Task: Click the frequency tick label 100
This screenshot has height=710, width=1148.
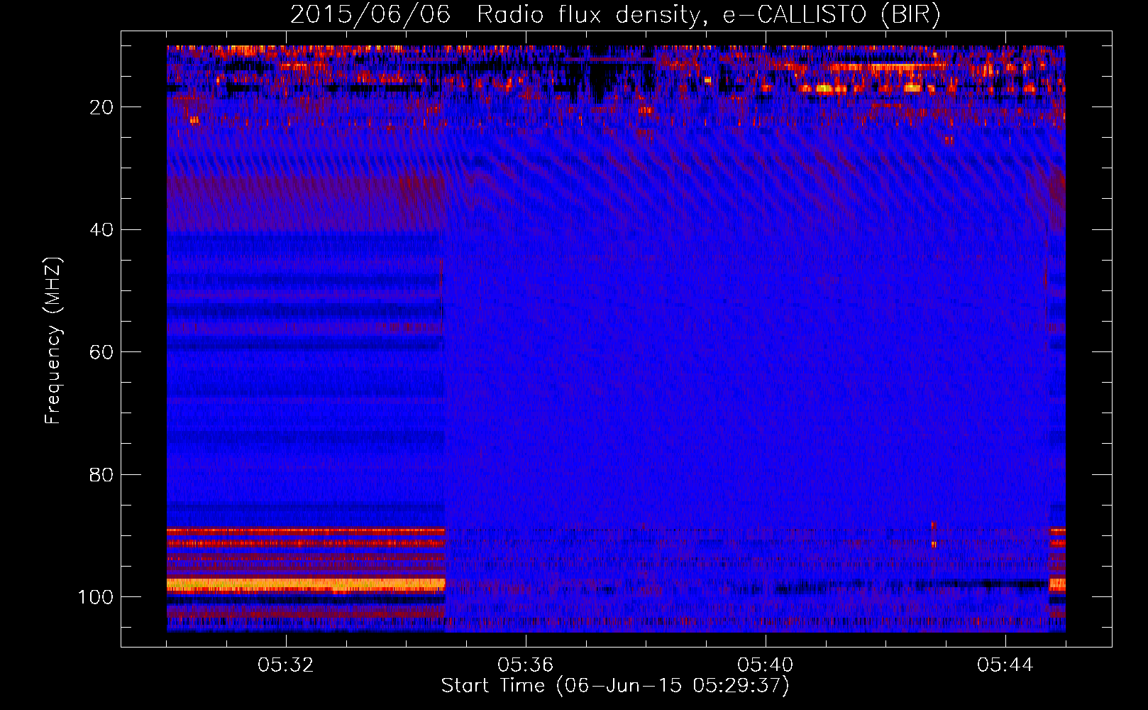Action: [96, 597]
